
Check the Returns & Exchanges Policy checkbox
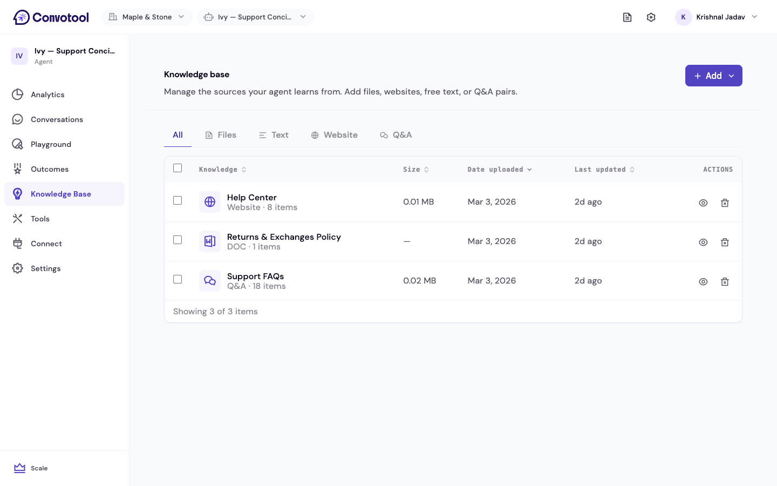[178, 240]
